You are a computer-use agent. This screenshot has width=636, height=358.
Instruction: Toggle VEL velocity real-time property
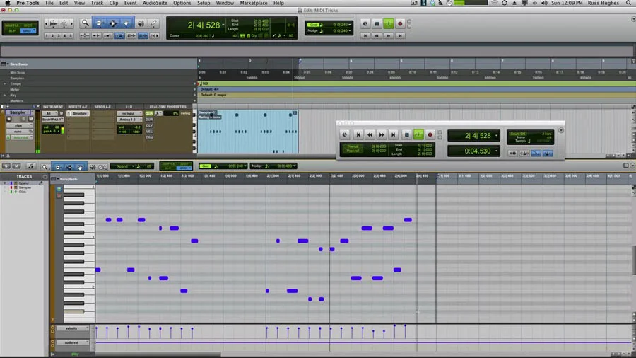point(149,132)
